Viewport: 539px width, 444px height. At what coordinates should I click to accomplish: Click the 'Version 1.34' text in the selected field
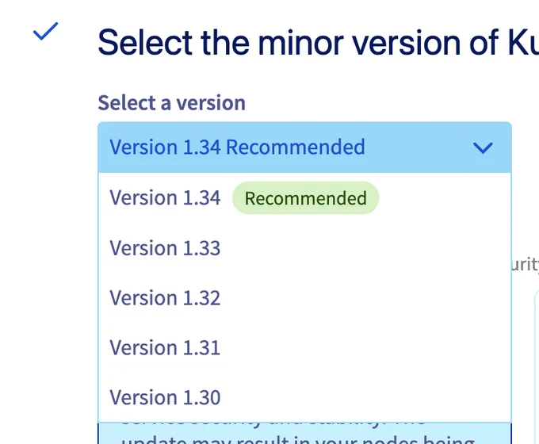[165, 147]
